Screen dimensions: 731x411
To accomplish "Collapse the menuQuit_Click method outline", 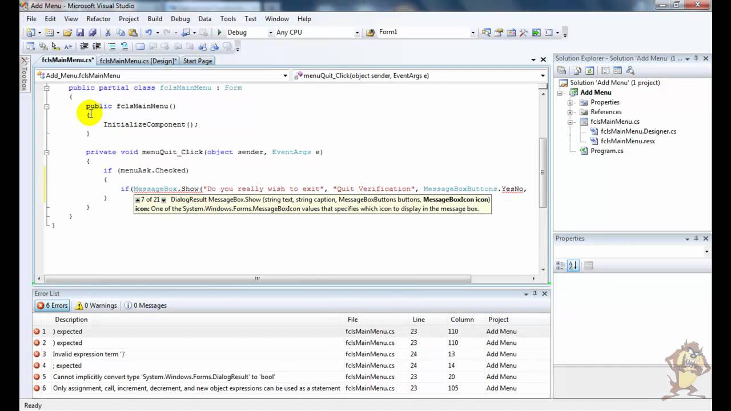I will coord(47,152).
